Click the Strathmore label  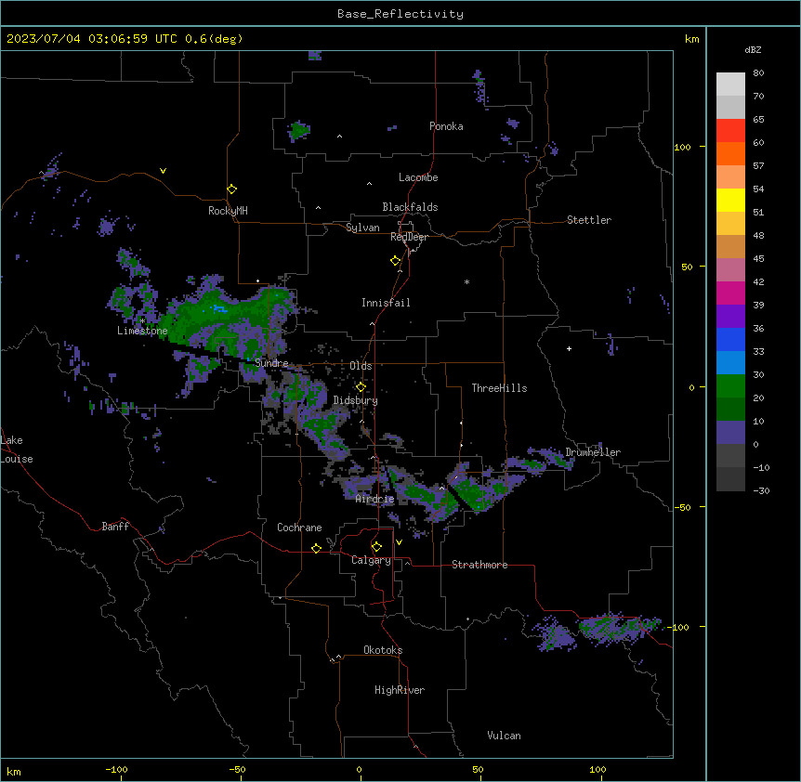(479, 565)
